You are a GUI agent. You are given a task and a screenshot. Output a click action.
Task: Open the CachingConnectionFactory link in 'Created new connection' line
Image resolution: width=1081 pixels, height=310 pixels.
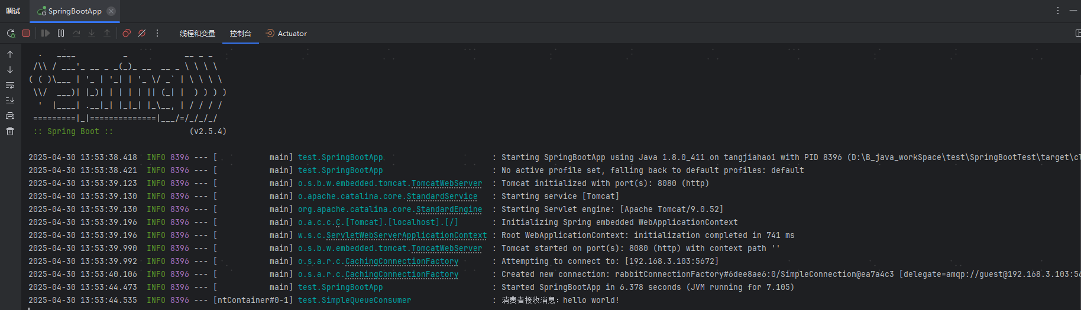[x=402, y=275]
